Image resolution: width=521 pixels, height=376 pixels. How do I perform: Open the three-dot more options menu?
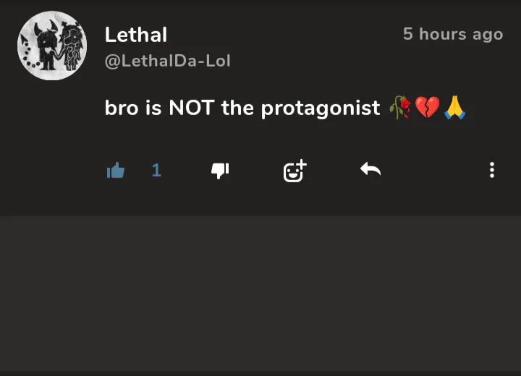[x=492, y=170]
